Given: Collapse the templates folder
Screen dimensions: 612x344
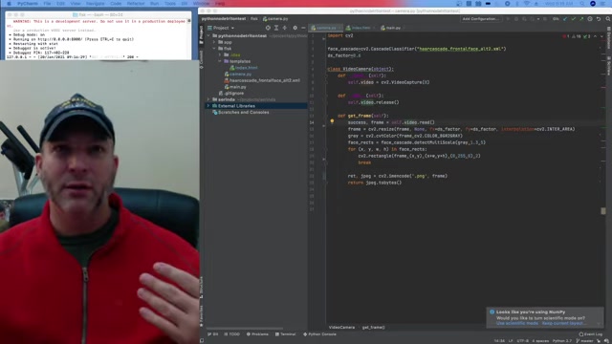Looking at the screenshot, I should (x=220, y=61).
